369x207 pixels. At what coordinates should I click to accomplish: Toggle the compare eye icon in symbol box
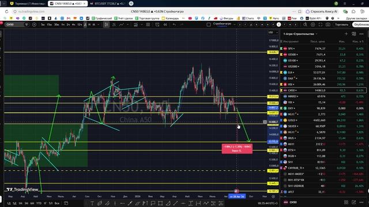[x=27, y=25]
